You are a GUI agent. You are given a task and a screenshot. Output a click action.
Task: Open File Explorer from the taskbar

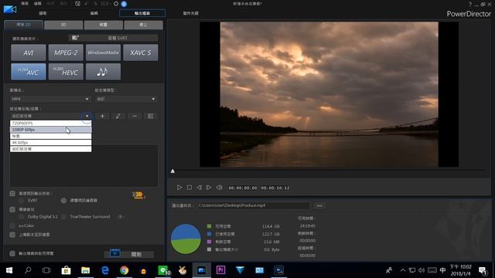point(85,270)
